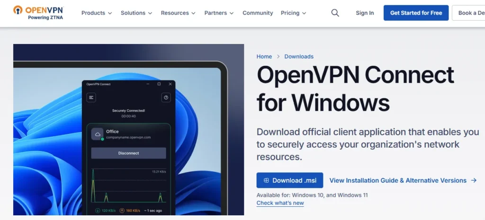Click the breadcrumb chevron separator after Home
This screenshot has width=485, height=220.
point(278,57)
